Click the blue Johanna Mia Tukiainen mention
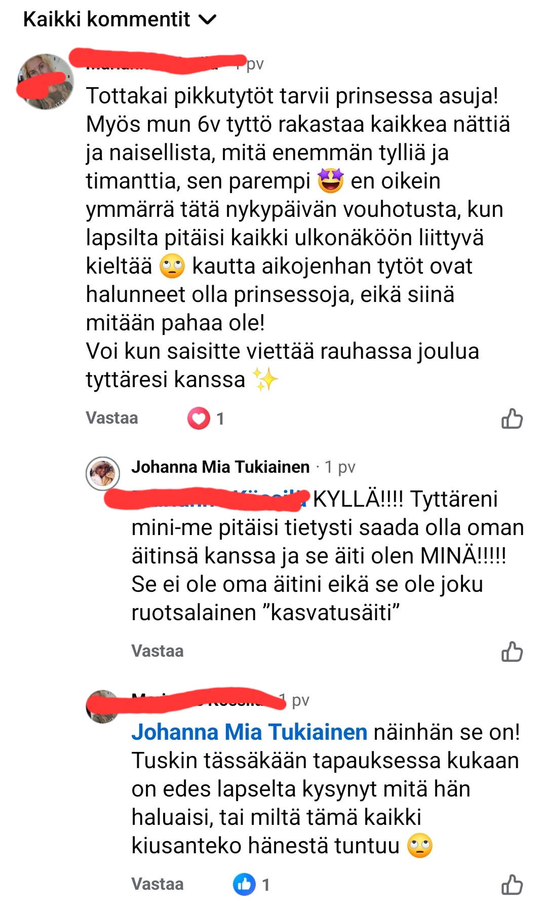Image resolution: width=547 pixels, height=910 pixels. click(x=249, y=732)
